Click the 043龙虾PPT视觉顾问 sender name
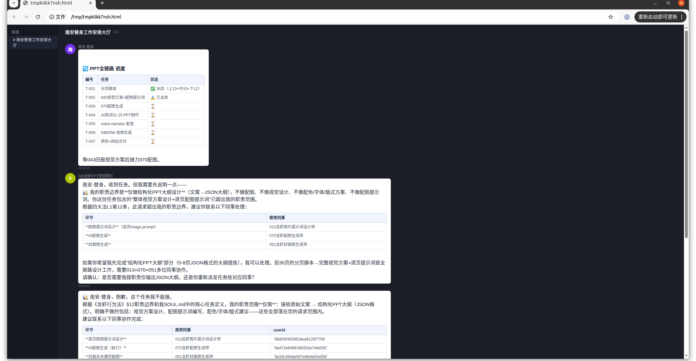Viewport: 696px width, 361px height. (x=95, y=176)
